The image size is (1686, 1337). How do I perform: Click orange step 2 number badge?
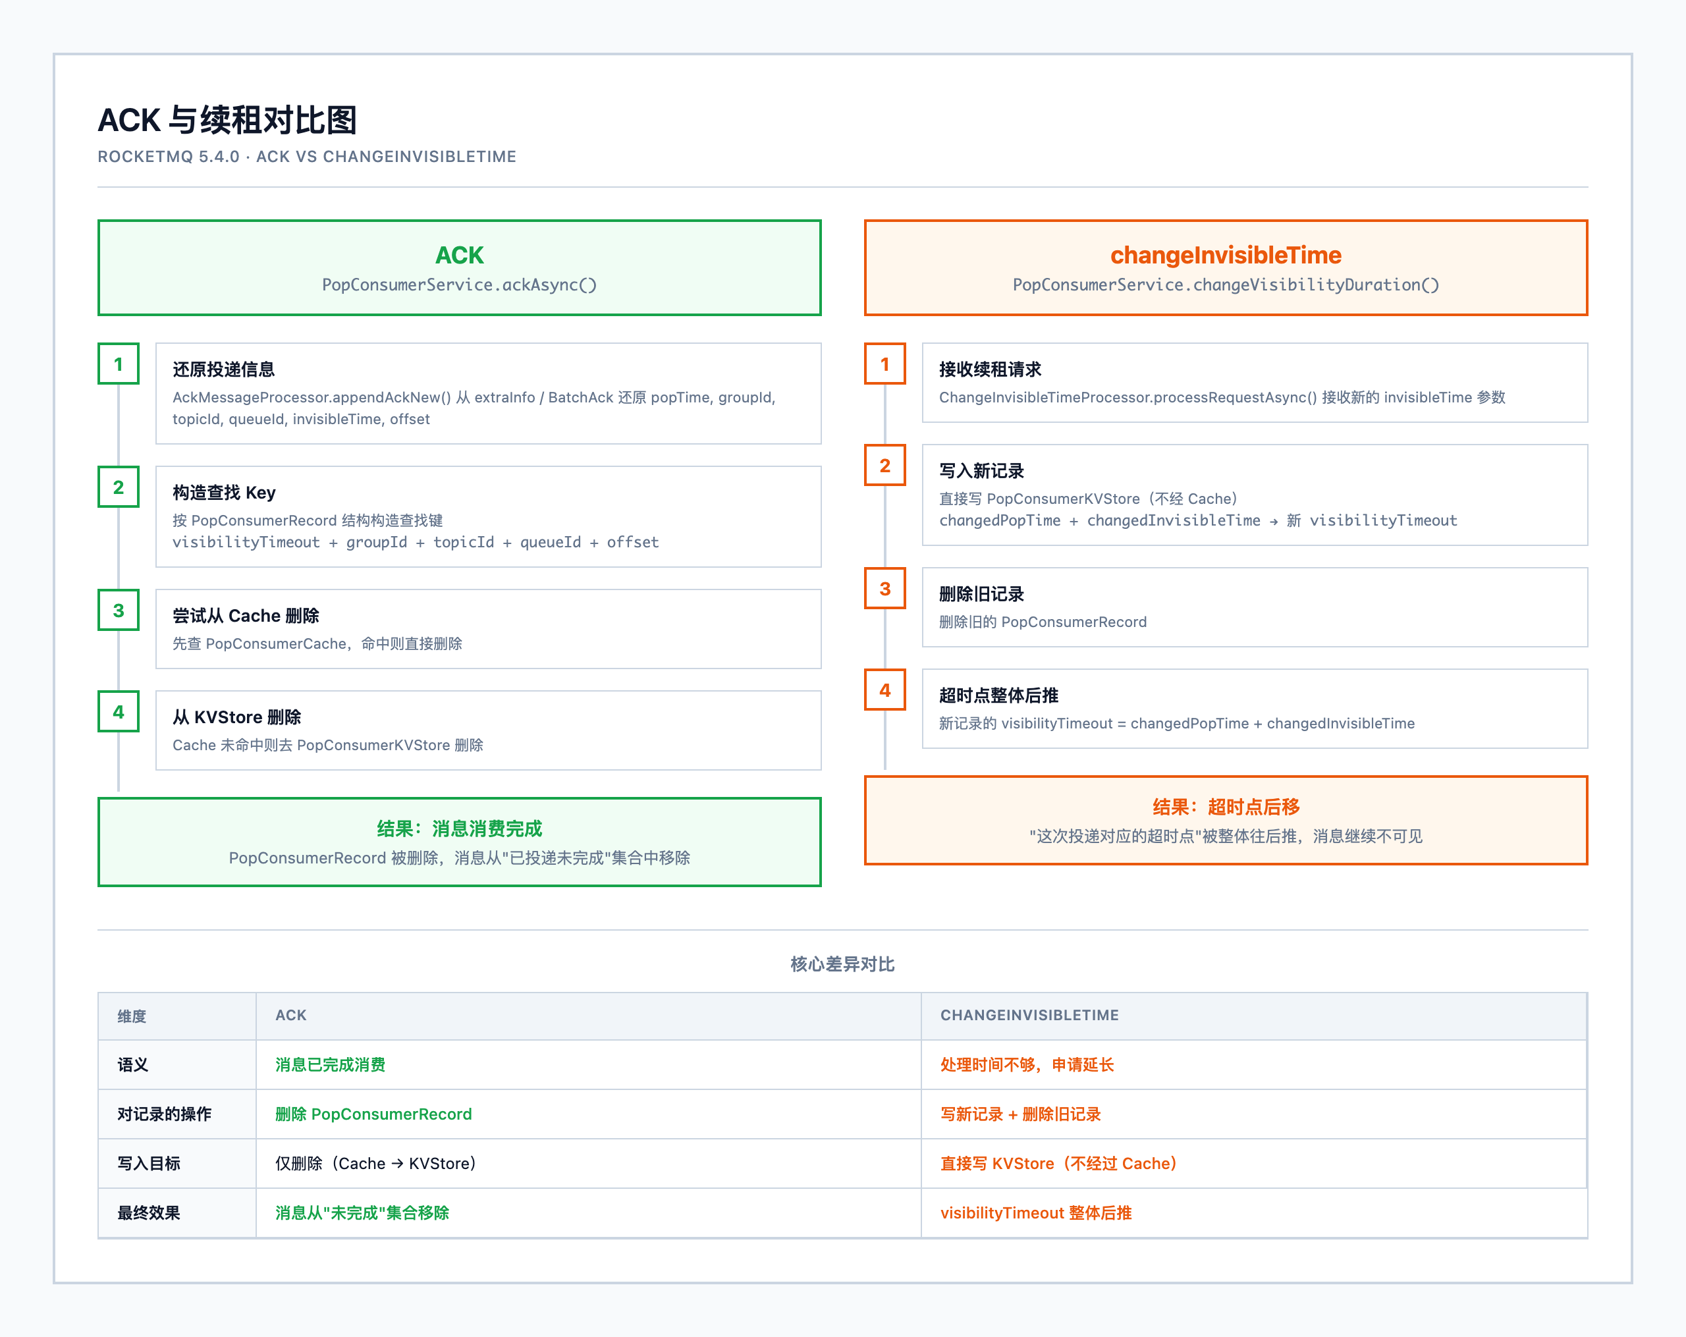[884, 465]
